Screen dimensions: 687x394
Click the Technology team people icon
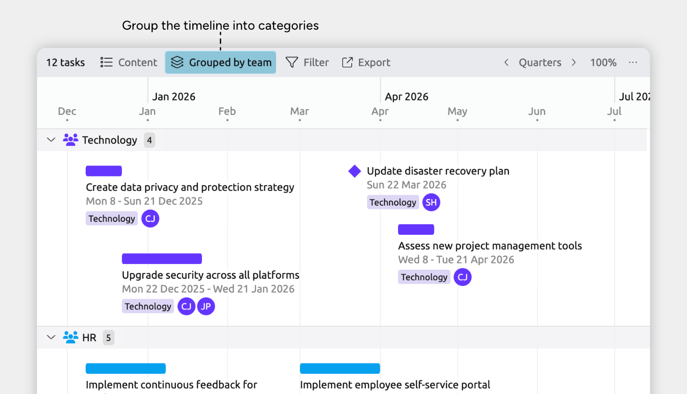click(x=70, y=140)
